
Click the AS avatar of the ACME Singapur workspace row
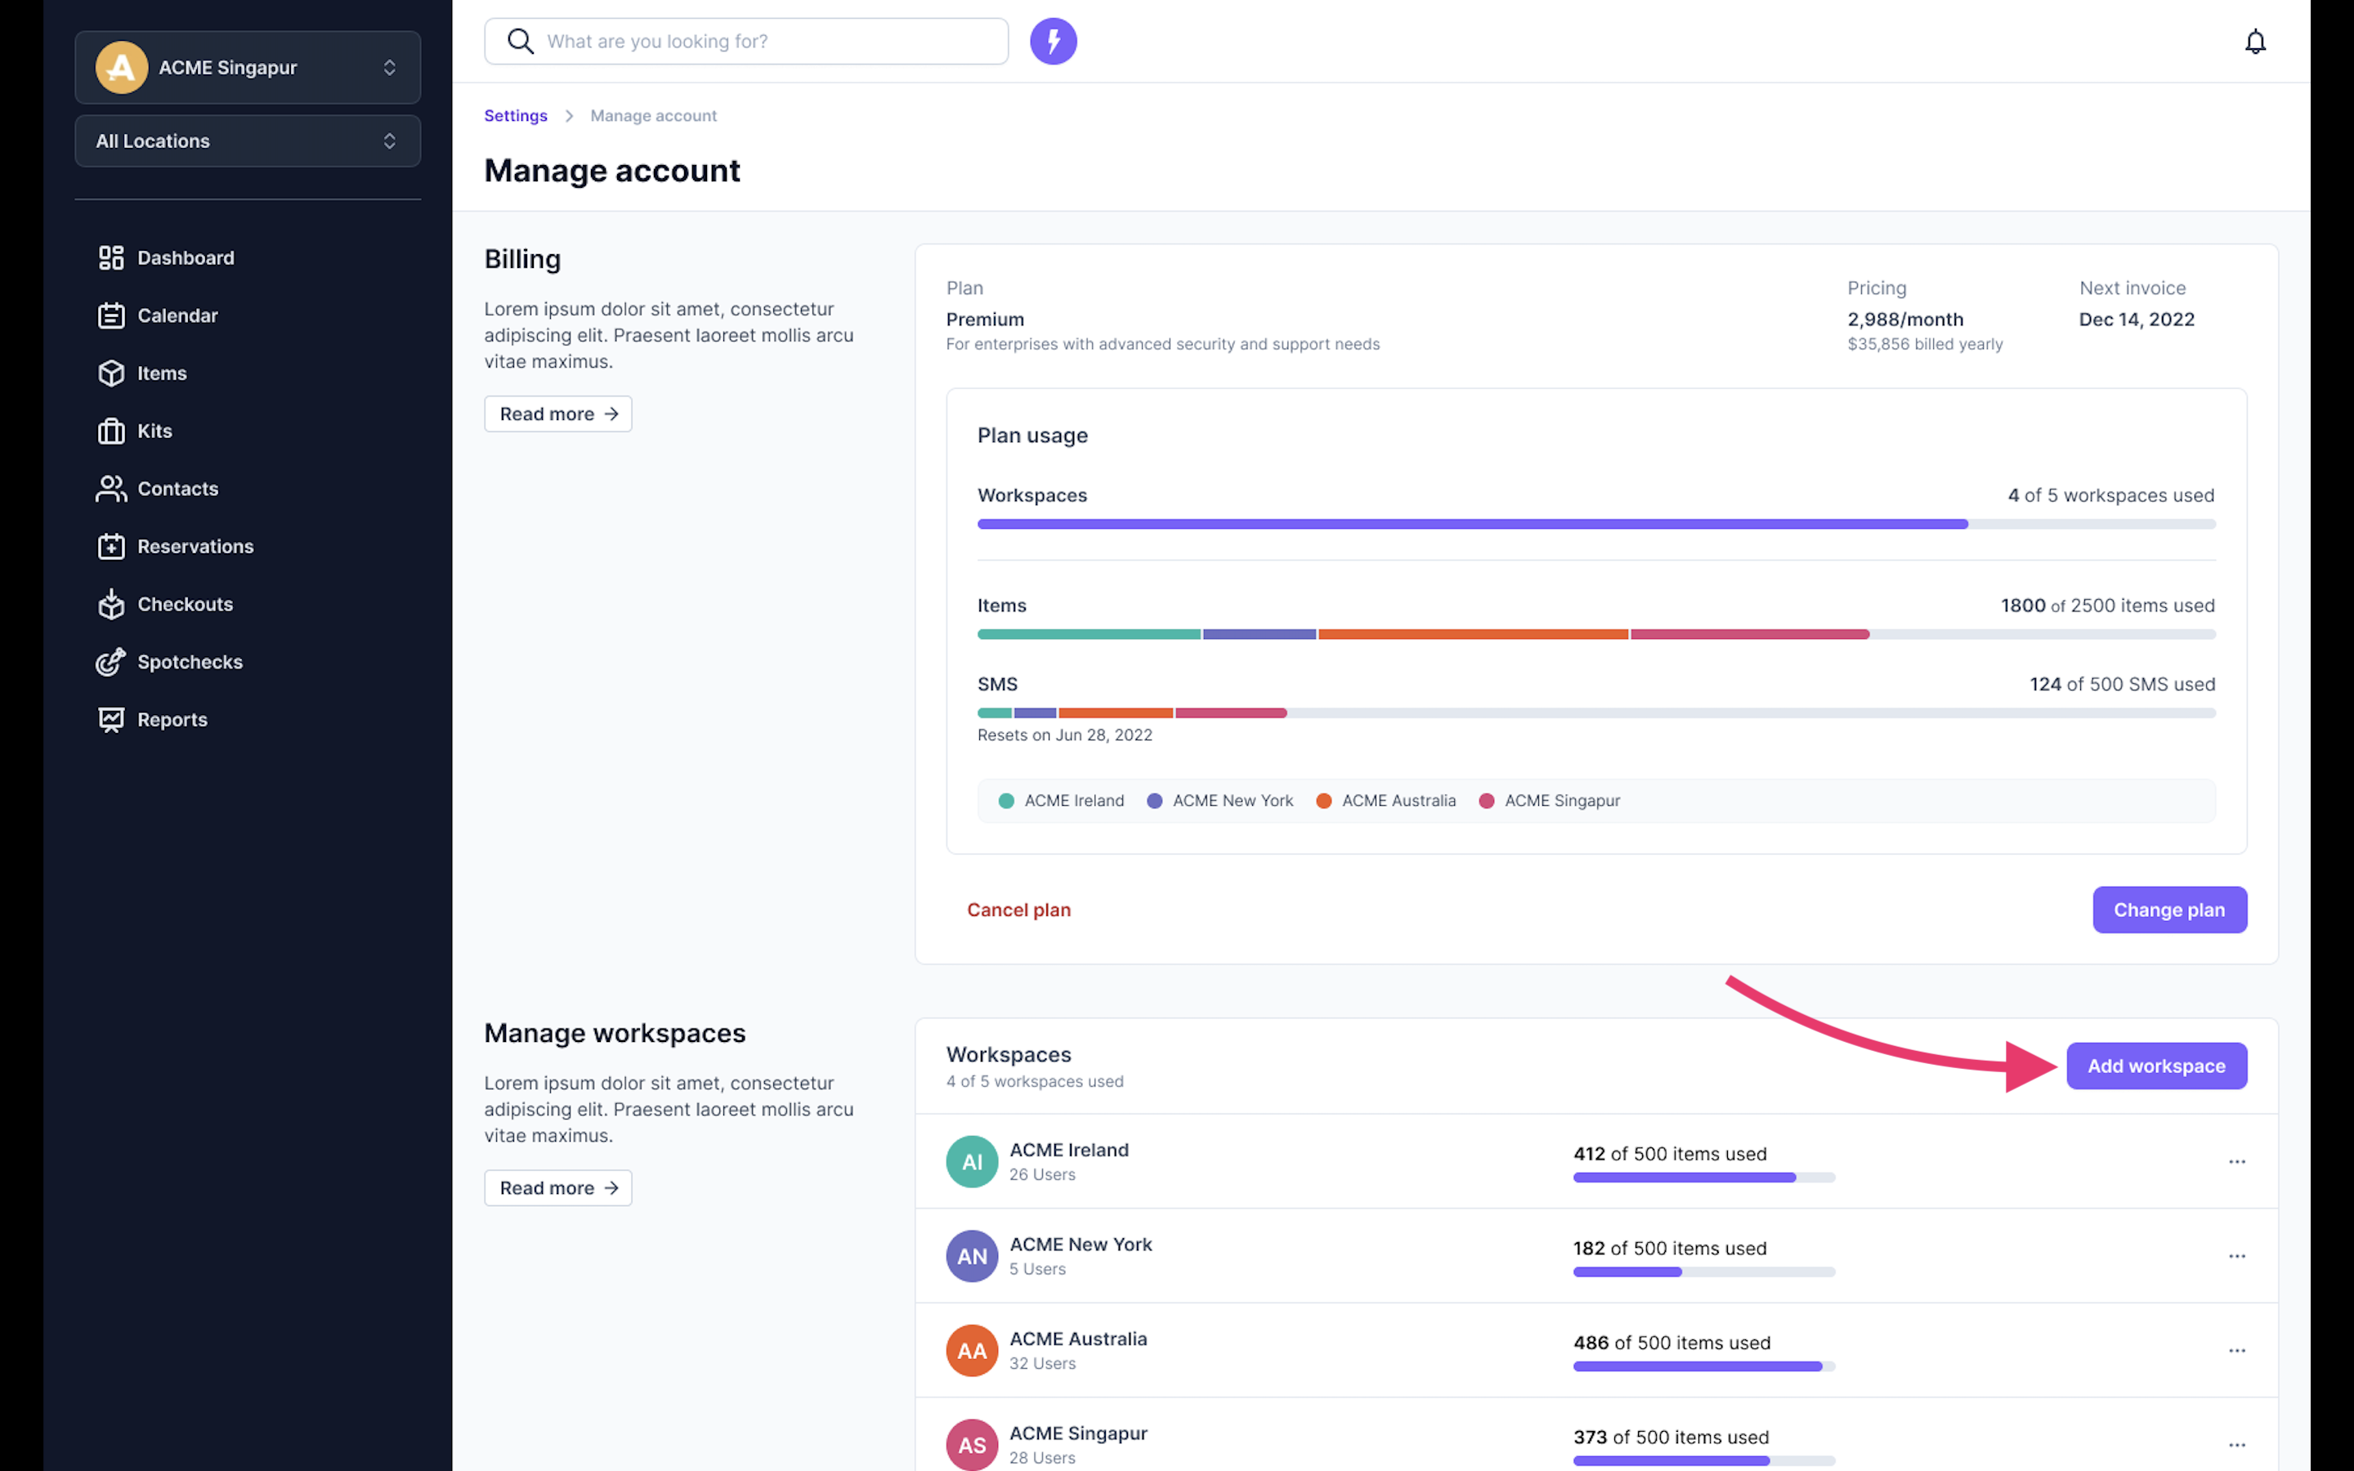[x=972, y=1445]
